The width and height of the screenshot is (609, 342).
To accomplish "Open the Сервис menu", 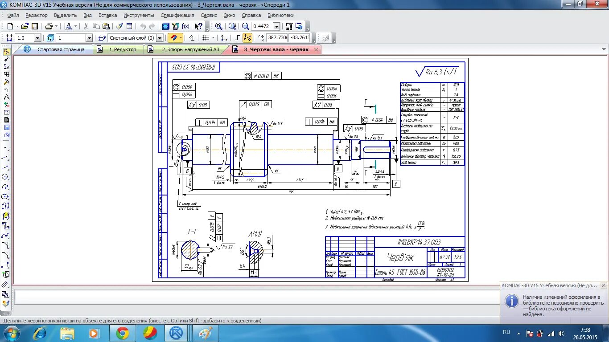I will click(x=209, y=15).
